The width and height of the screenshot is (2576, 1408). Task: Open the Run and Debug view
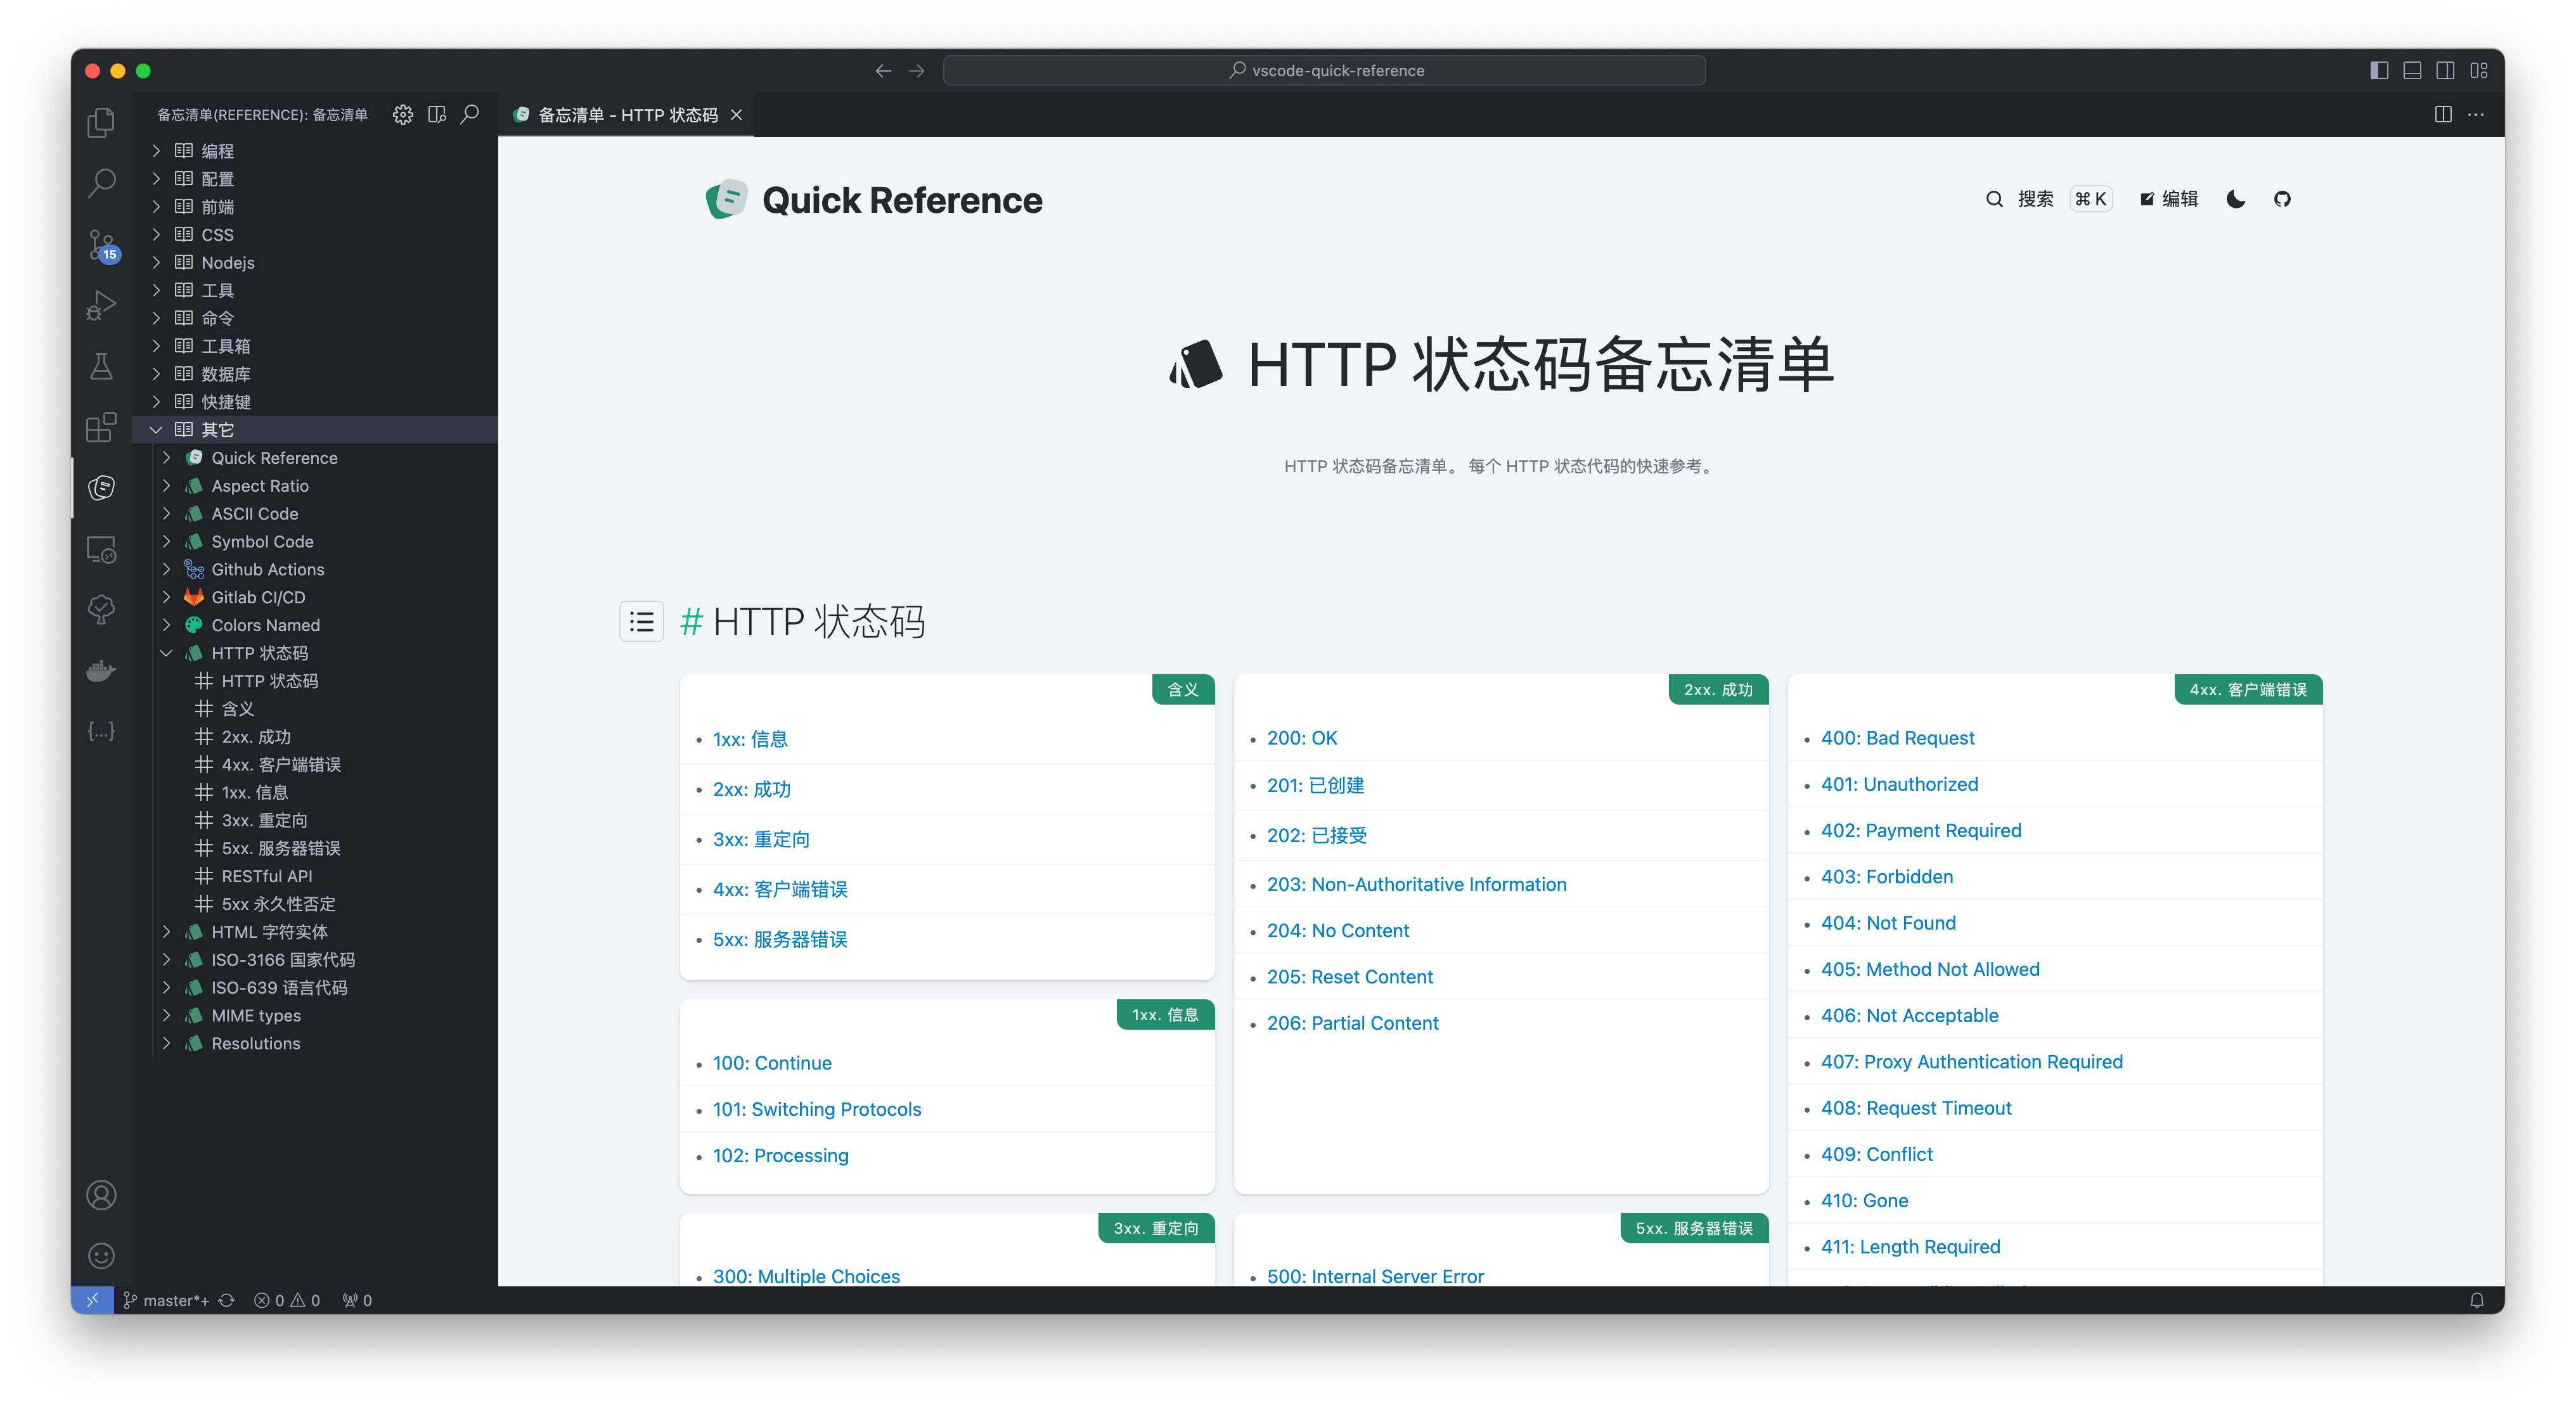tap(101, 306)
